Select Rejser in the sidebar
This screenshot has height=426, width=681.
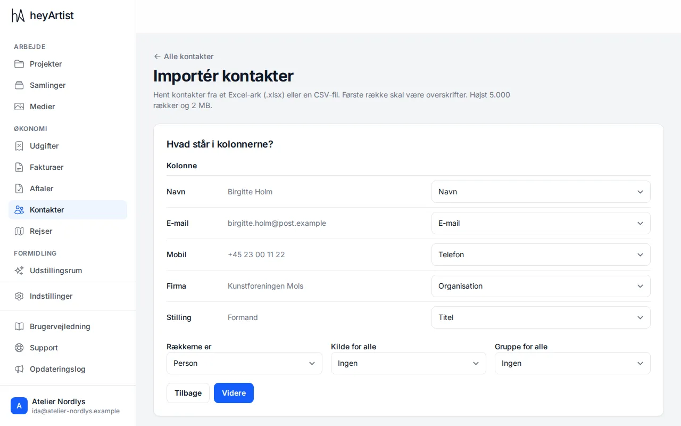pyautogui.click(x=68, y=231)
